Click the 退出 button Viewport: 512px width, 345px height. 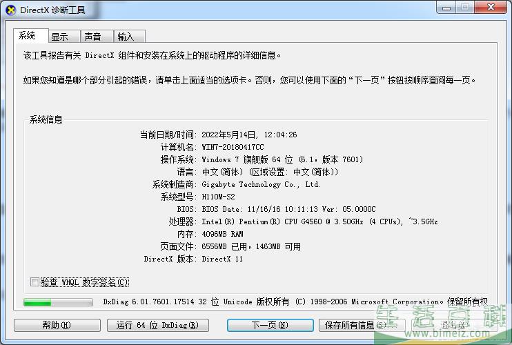[x=454, y=325]
